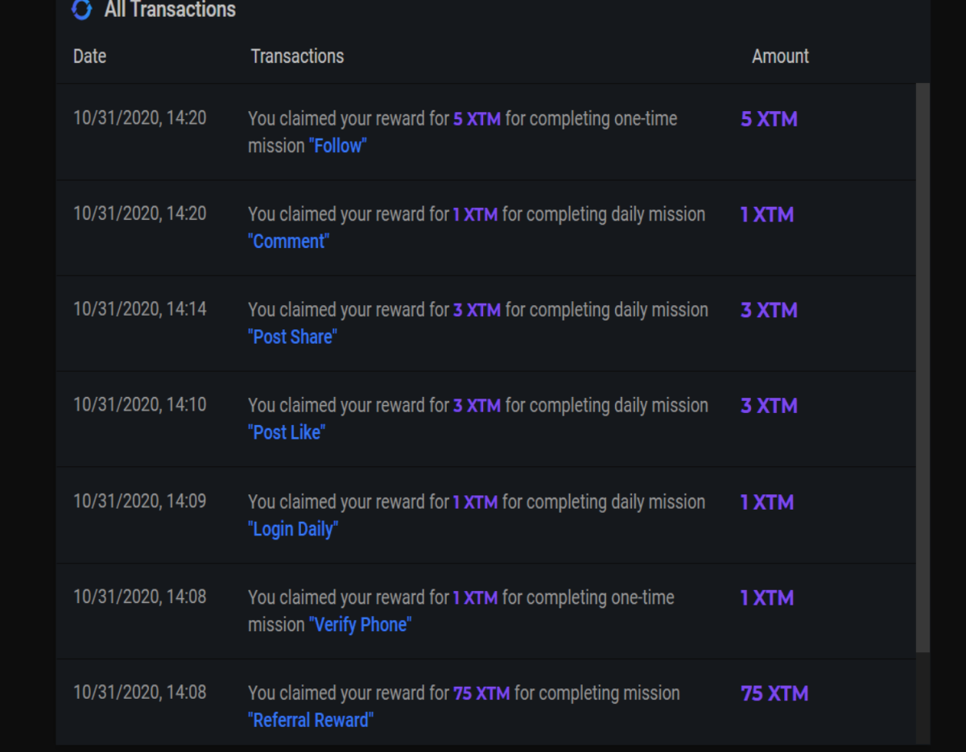Click the refresh icon beside All Transactions
The image size is (966, 752).
click(x=81, y=10)
